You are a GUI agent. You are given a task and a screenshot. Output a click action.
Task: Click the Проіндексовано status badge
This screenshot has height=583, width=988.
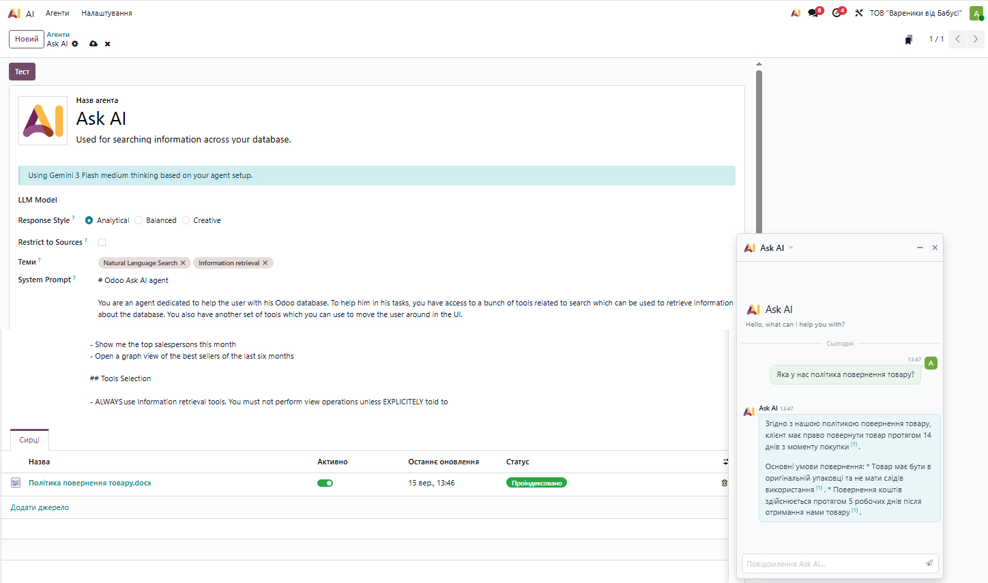coord(536,483)
